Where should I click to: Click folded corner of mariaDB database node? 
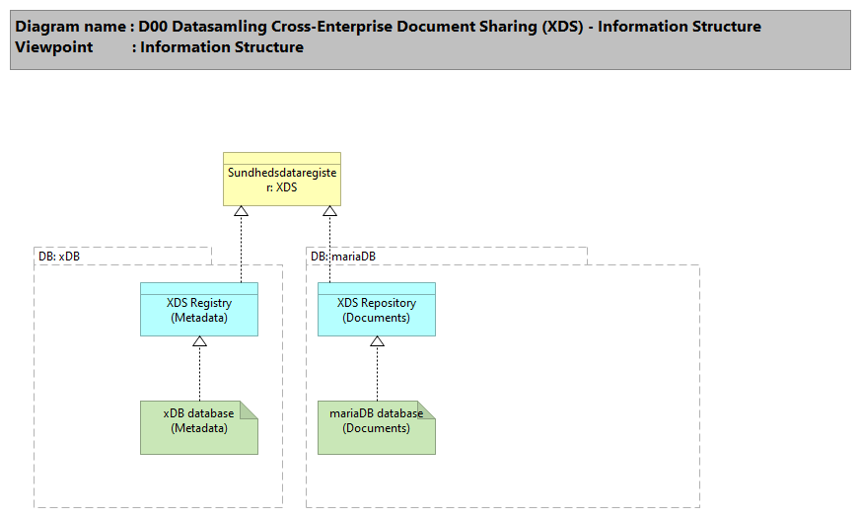point(428,408)
